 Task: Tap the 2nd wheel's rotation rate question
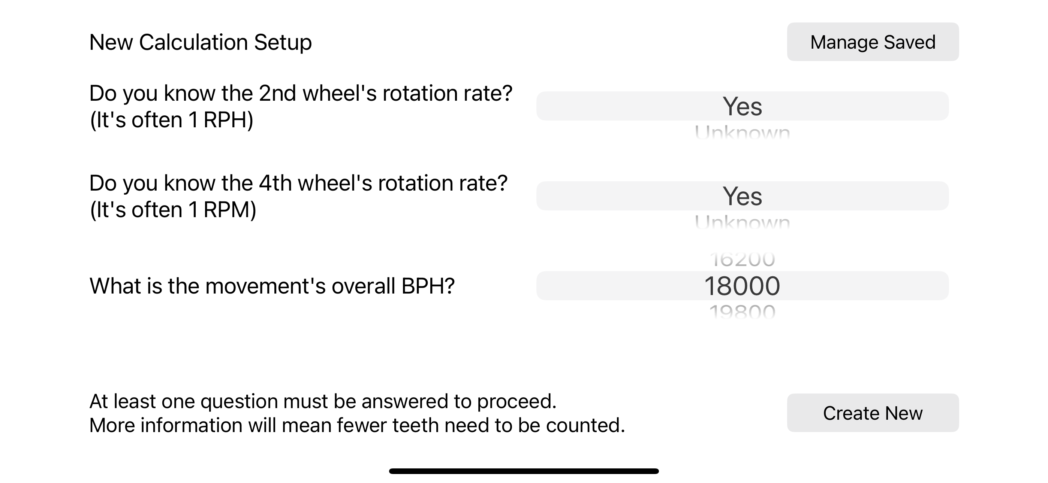point(301,93)
